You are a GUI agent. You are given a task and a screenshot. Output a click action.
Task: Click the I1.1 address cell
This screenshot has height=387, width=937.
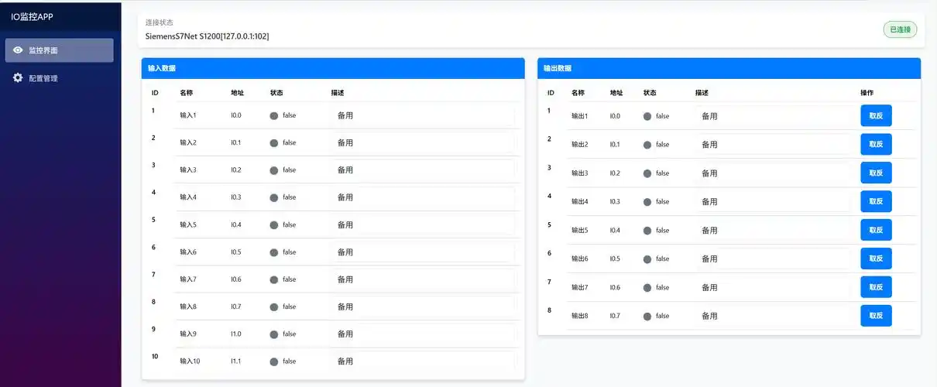click(x=236, y=361)
